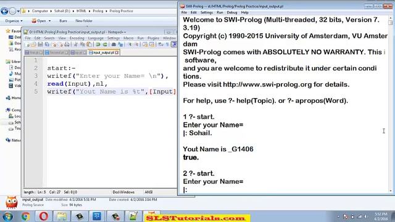395x222 pixels.
Task: Click the 'start:-' line in the Notepad++ editor
Action: coord(61,68)
